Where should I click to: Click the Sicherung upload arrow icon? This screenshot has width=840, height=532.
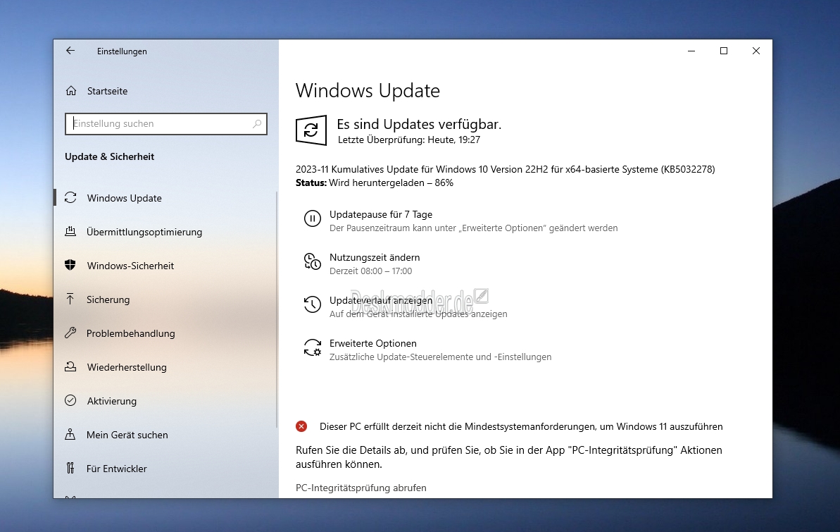click(70, 299)
